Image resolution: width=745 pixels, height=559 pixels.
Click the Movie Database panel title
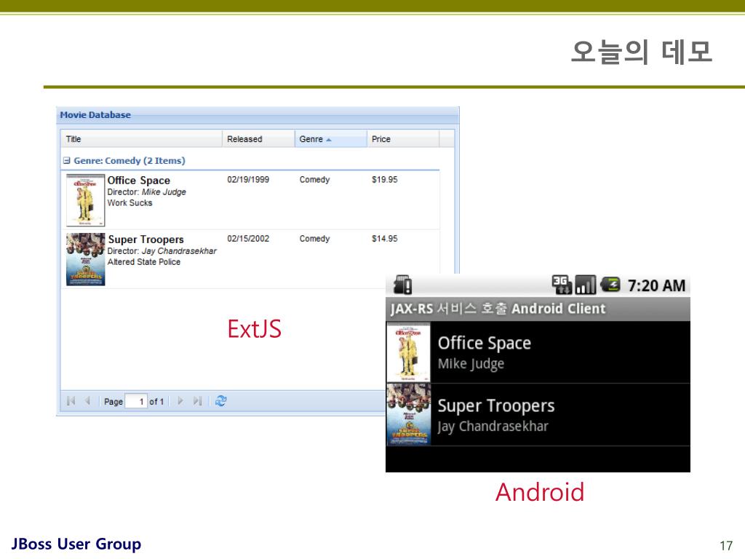95,115
